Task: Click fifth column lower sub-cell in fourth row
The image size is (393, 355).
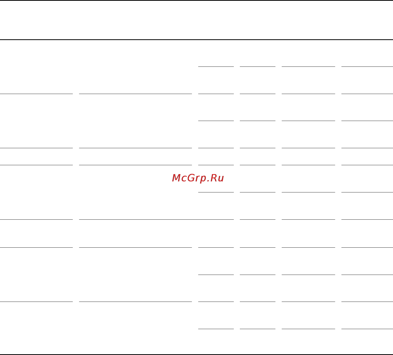Action: (x=308, y=206)
